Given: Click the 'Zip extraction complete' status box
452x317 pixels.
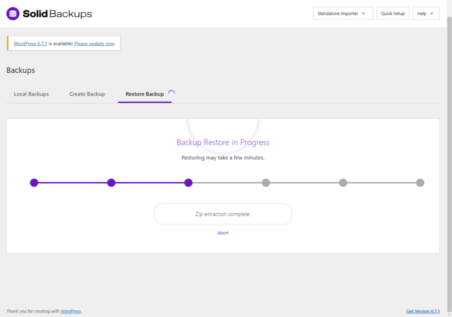Looking at the screenshot, I should 223,214.
